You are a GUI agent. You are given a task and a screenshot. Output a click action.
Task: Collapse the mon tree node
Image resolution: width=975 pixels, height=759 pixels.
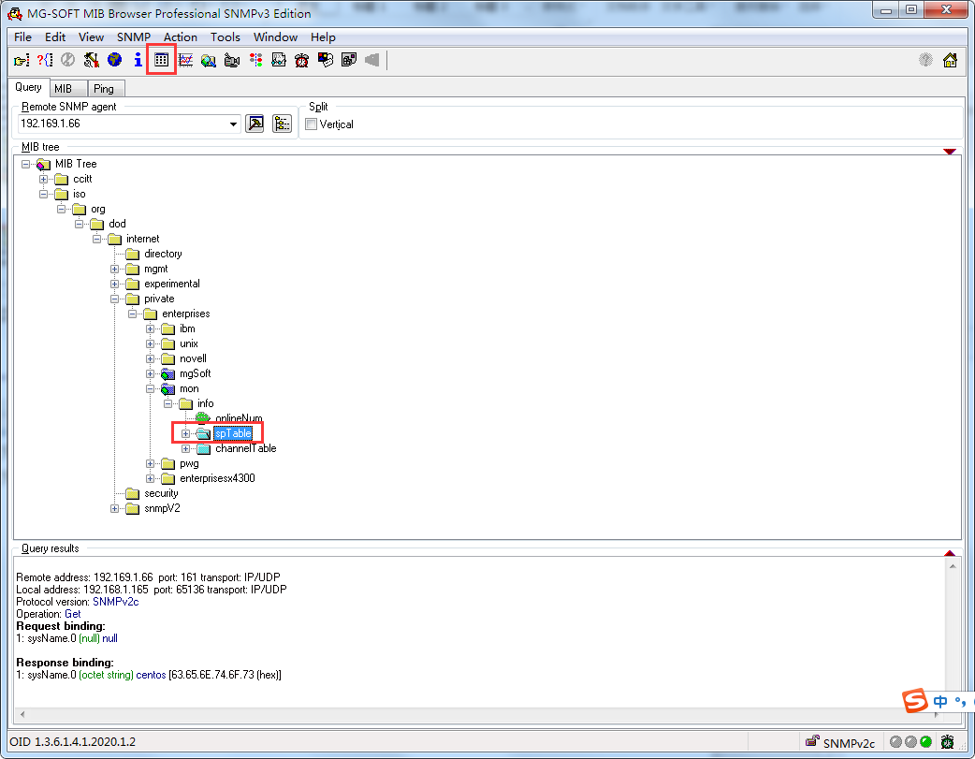[150, 388]
